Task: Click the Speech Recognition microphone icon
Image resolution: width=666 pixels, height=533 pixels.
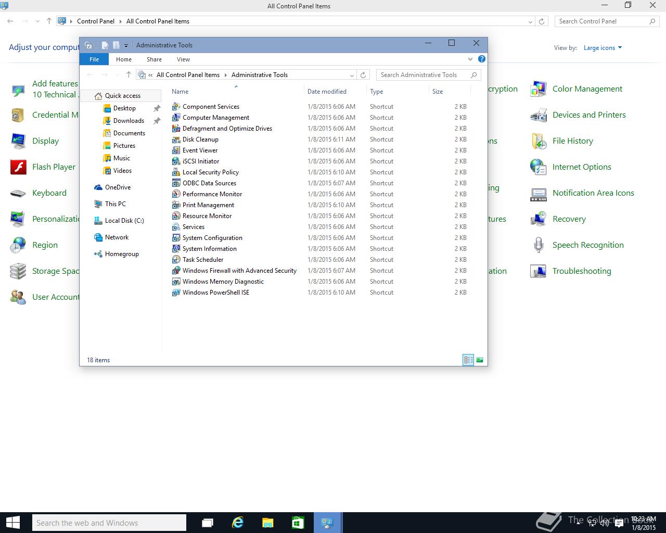Action: [538, 245]
